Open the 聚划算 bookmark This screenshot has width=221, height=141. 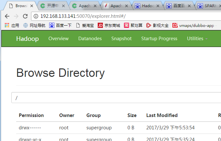click(133, 25)
